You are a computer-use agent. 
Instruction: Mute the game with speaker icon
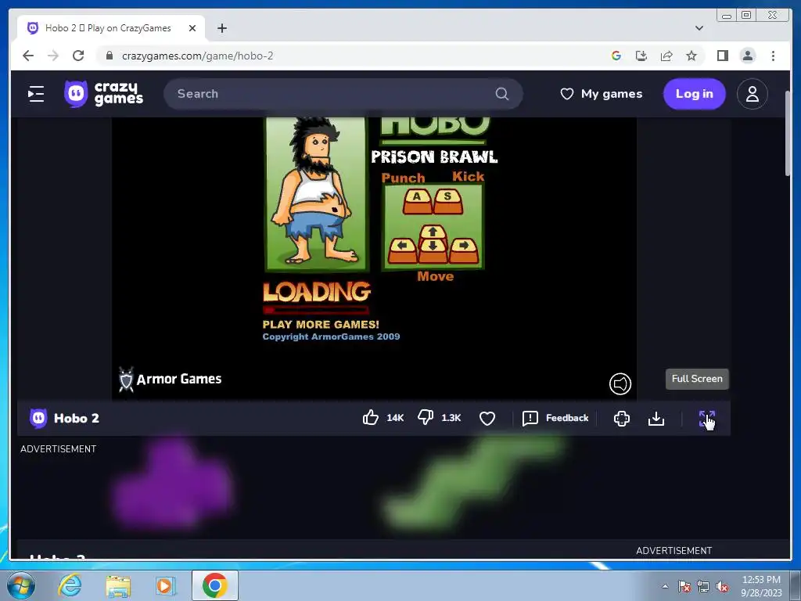pyautogui.click(x=620, y=383)
